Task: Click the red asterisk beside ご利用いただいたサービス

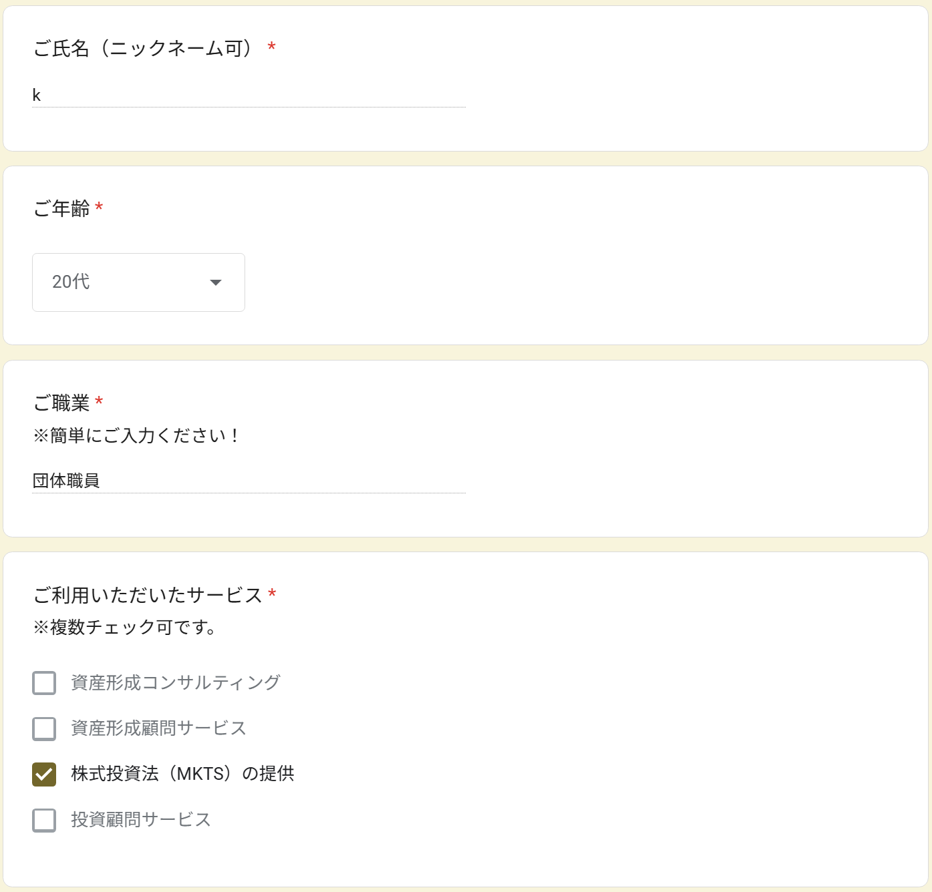Action: point(272,594)
